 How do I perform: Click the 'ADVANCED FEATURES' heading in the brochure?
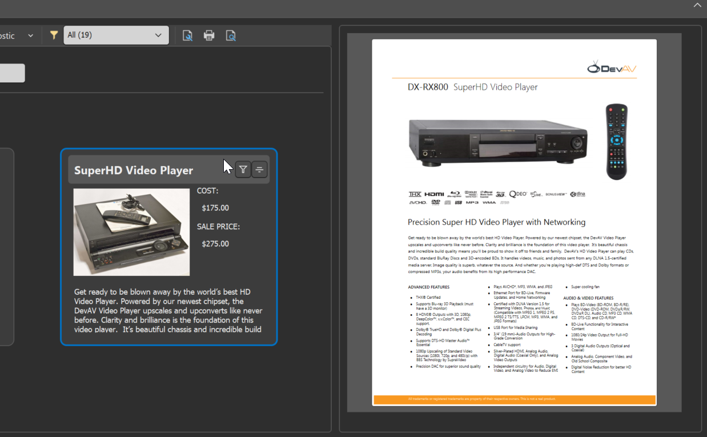428,287
